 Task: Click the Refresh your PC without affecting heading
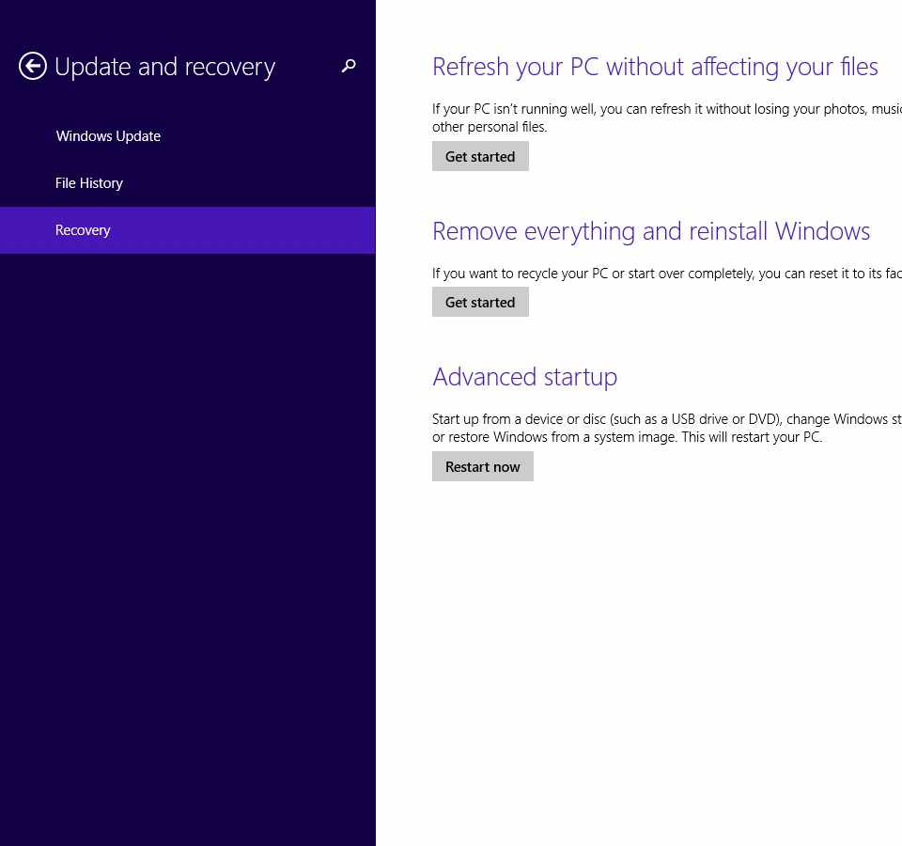tap(655, 67)
